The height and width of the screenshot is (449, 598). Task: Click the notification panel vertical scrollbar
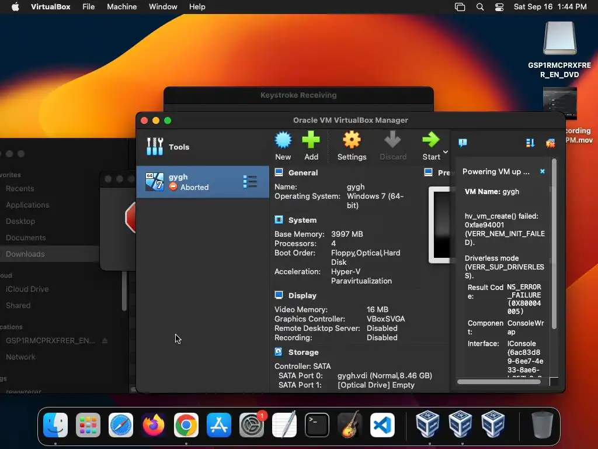pyautogui.click(x=554, y=244)
